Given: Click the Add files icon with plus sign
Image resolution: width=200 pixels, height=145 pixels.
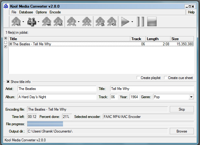Looking at the screenshot, I should (31, 22).
